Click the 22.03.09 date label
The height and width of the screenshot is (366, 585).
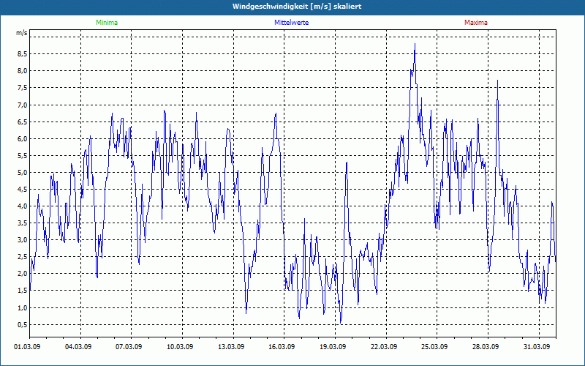tap(384, 347)
